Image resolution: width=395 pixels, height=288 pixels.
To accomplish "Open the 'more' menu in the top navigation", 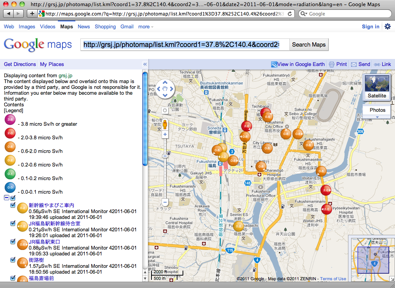I will pyautogui.click(x=144, y=26).
